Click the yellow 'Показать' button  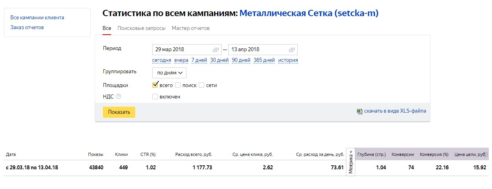coord(119,112)
